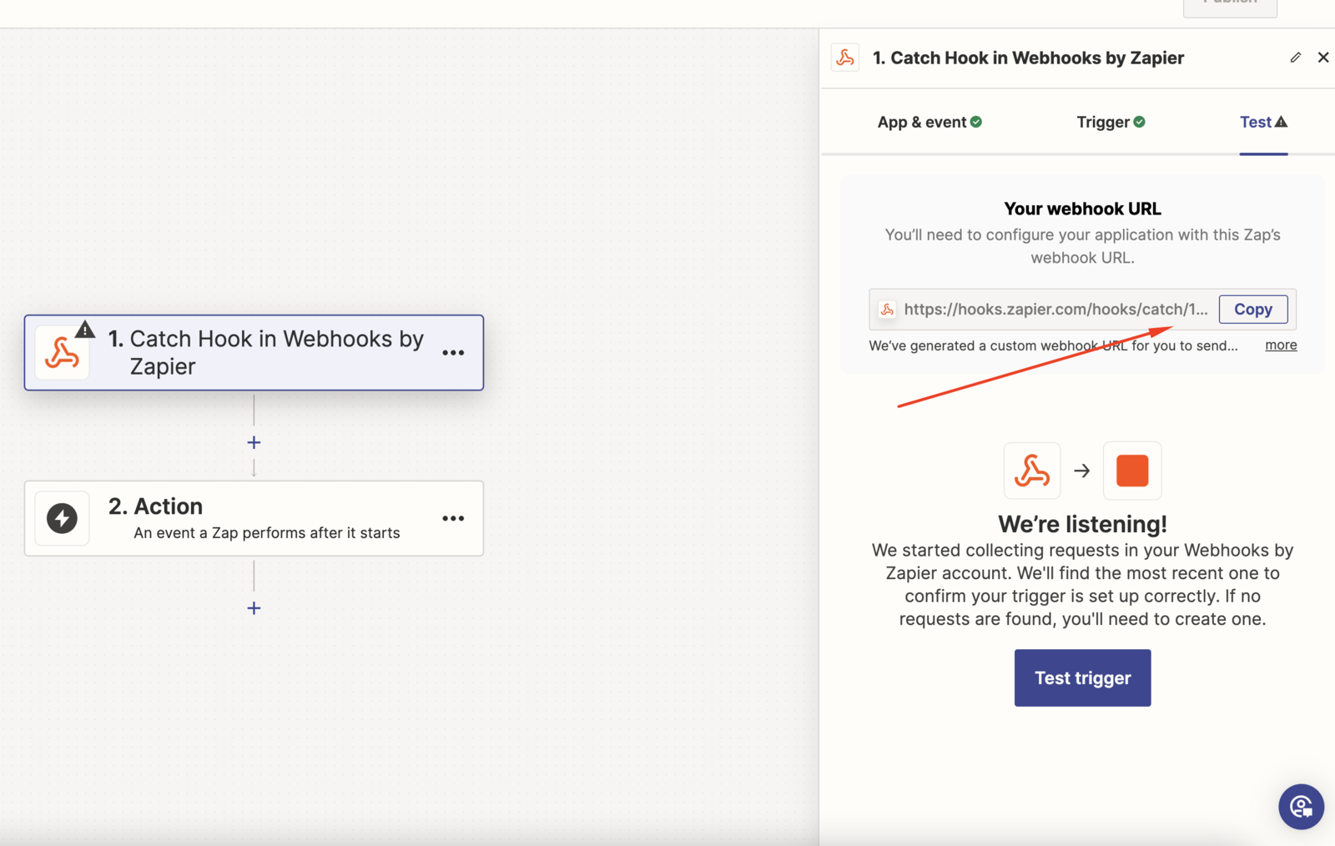The height and width of the screenshot is (846, 1335).
Task: Switch to the Trigger tab
Action: [x=1111, y=122]
